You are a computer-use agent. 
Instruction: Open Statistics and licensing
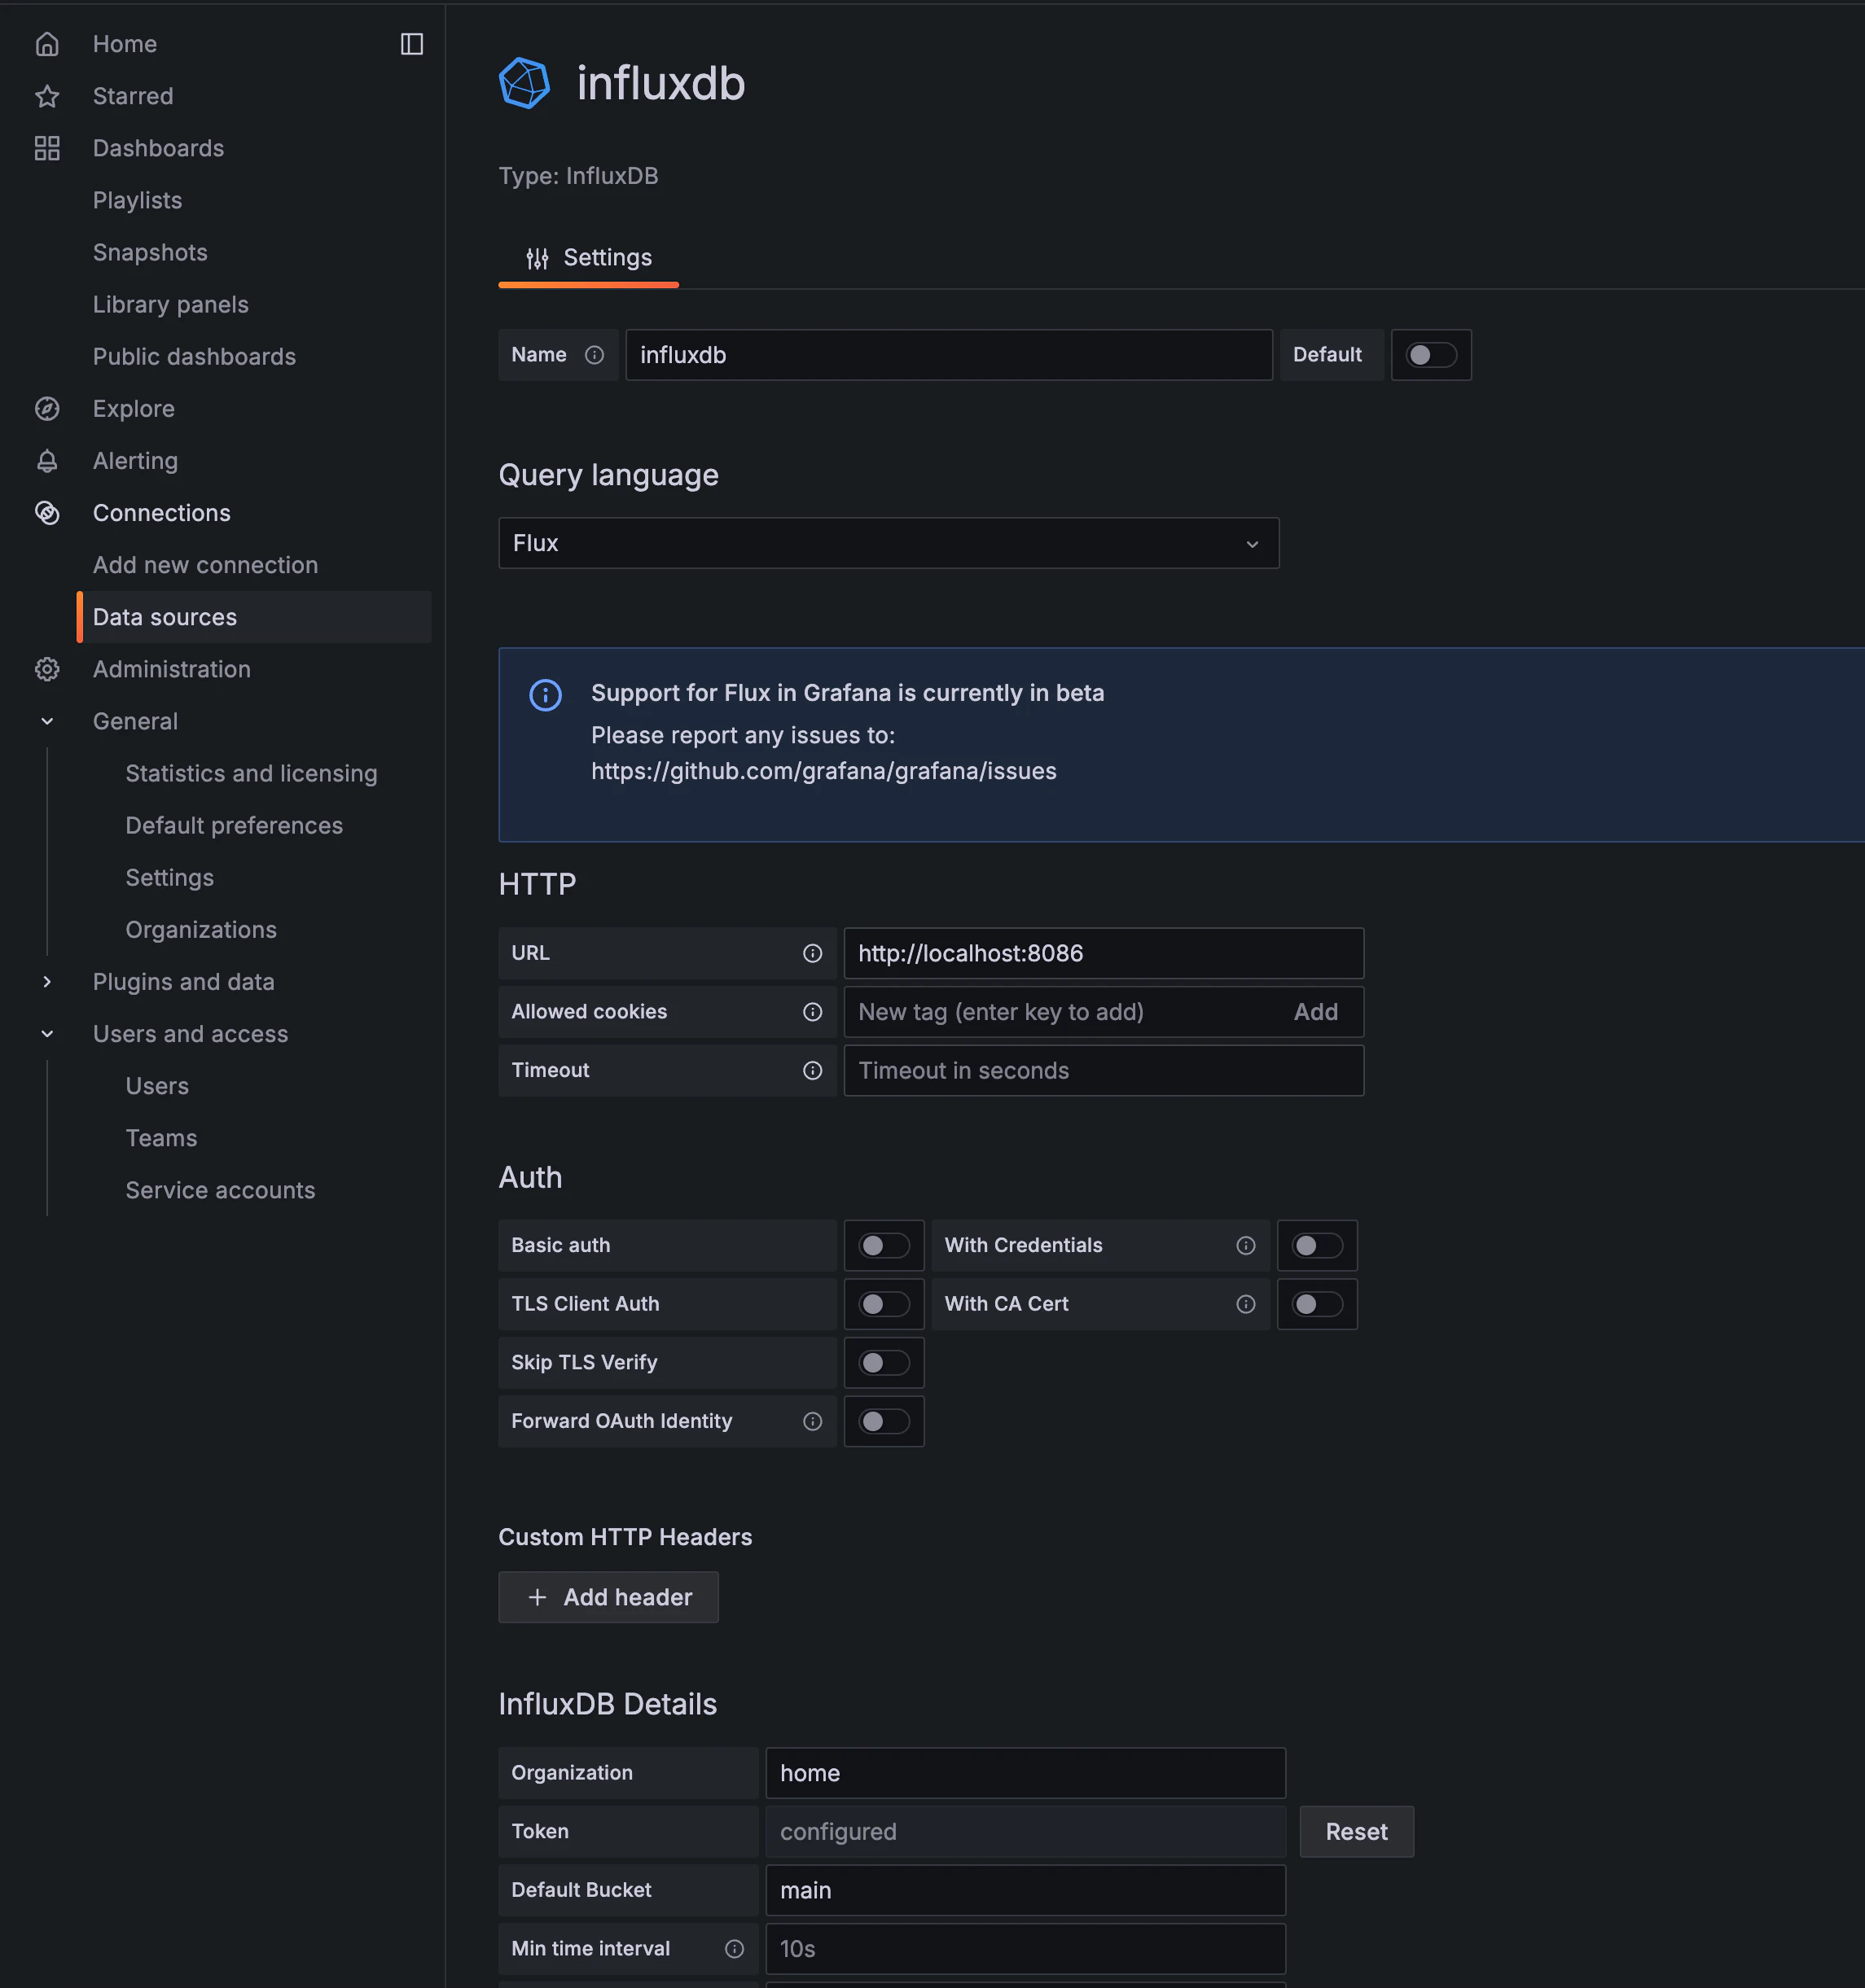click(x=251, y=773)
